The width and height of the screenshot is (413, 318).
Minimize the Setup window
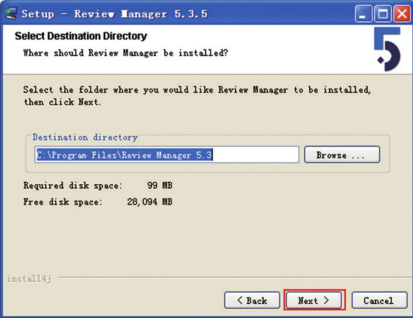click(363, 14)
